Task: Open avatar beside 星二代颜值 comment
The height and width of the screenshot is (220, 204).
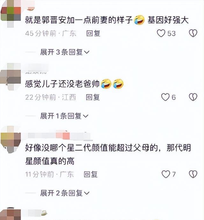Action: pos(11,139)
